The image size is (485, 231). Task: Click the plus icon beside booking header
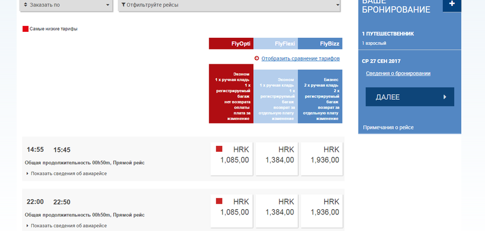(452, 5)
